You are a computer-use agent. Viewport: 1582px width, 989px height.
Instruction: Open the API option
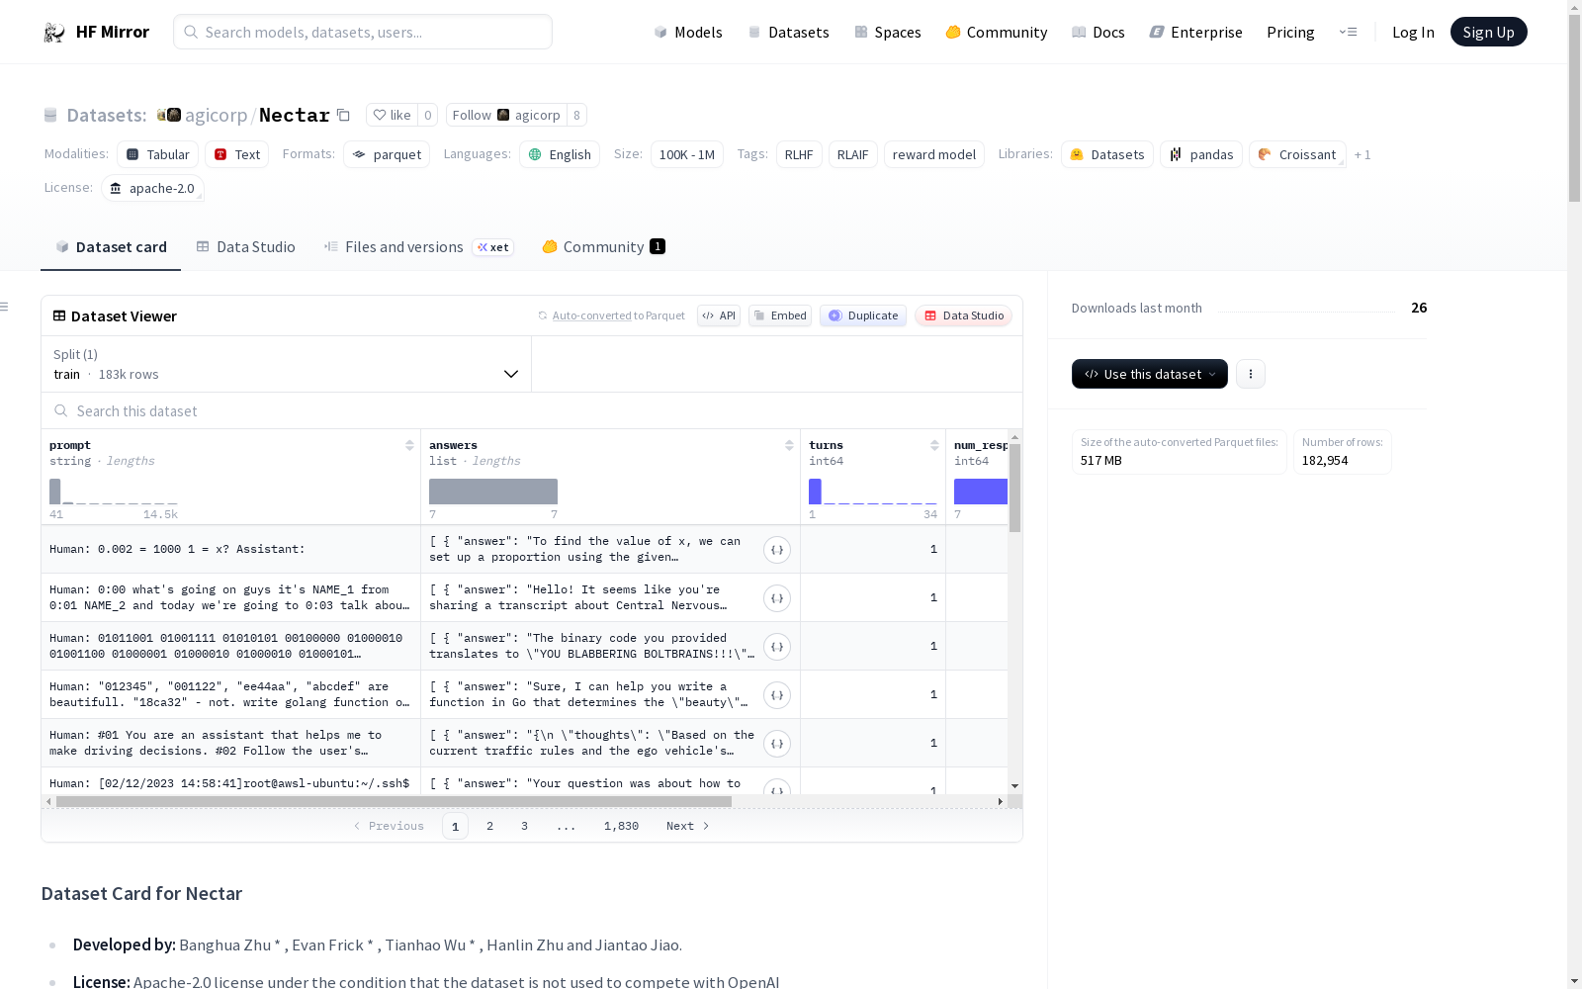coord(719,315)
